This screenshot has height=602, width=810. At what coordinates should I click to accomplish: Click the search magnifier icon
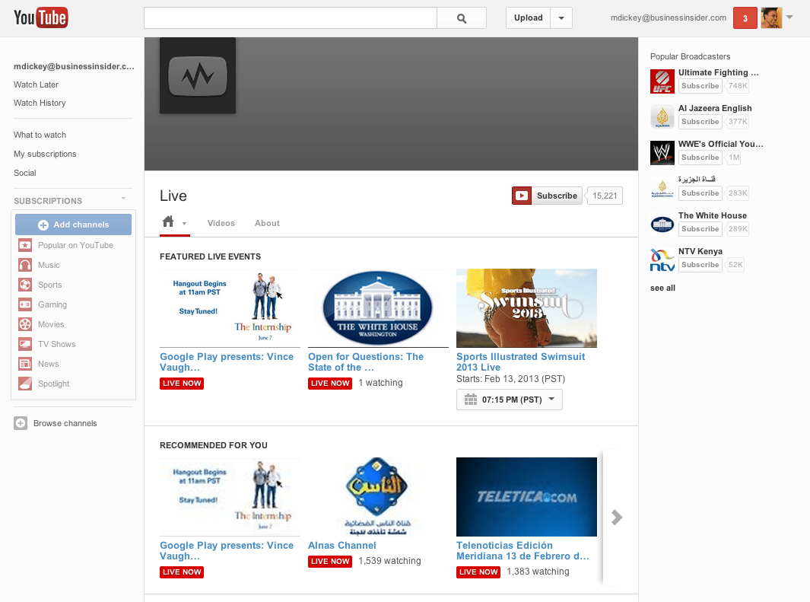coord(462,18)
